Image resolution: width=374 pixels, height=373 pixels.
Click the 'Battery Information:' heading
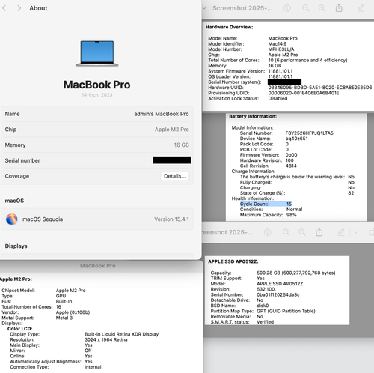253,116
